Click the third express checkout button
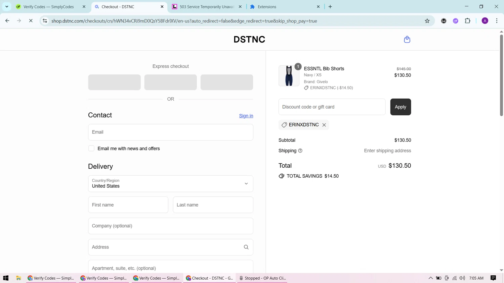504x283 pixels. point(227,82)
